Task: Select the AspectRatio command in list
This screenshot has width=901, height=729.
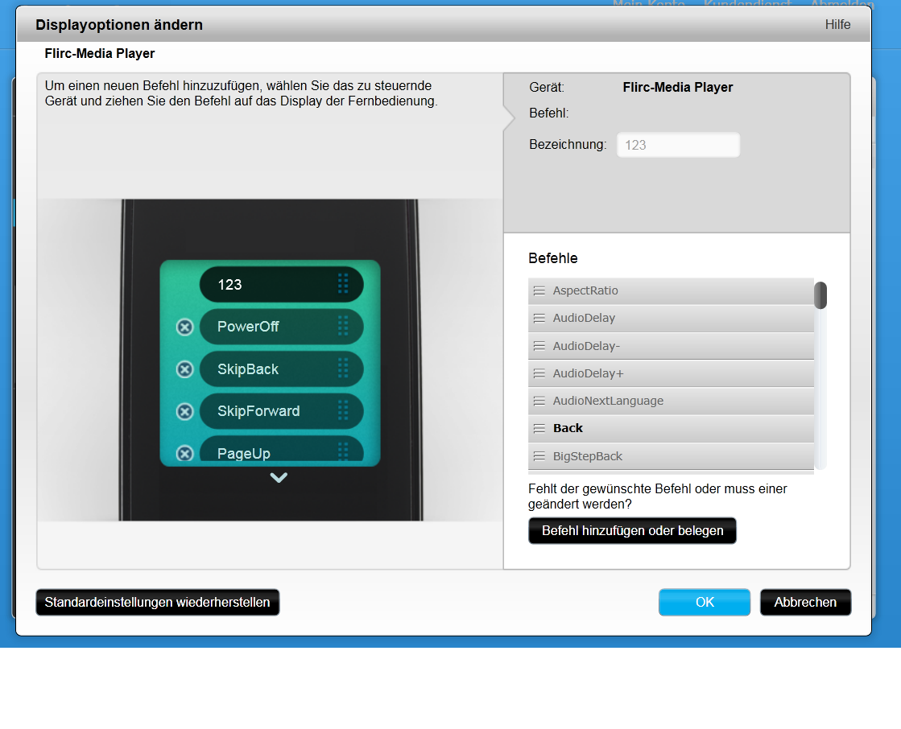Action: pyautogui.click(x=672, y=291)
